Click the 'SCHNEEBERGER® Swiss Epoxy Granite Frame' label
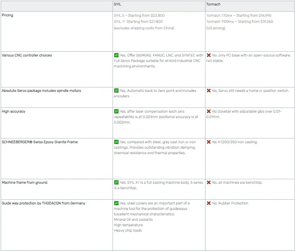 pyautogui.click(x=39, y=142)
